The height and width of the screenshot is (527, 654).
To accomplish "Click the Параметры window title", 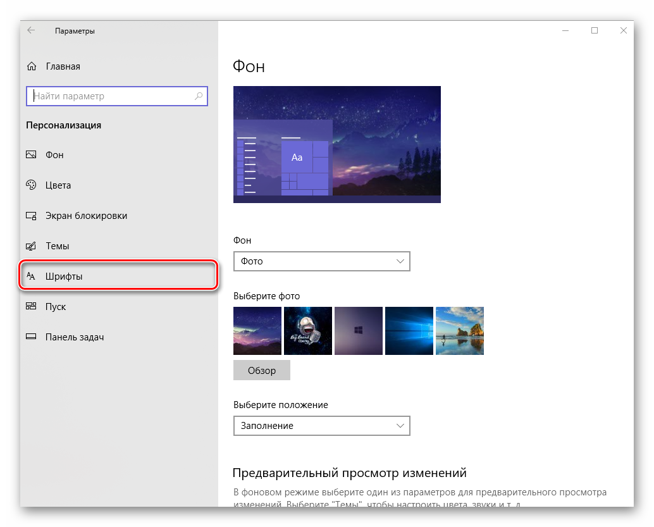I will [75, 31].
